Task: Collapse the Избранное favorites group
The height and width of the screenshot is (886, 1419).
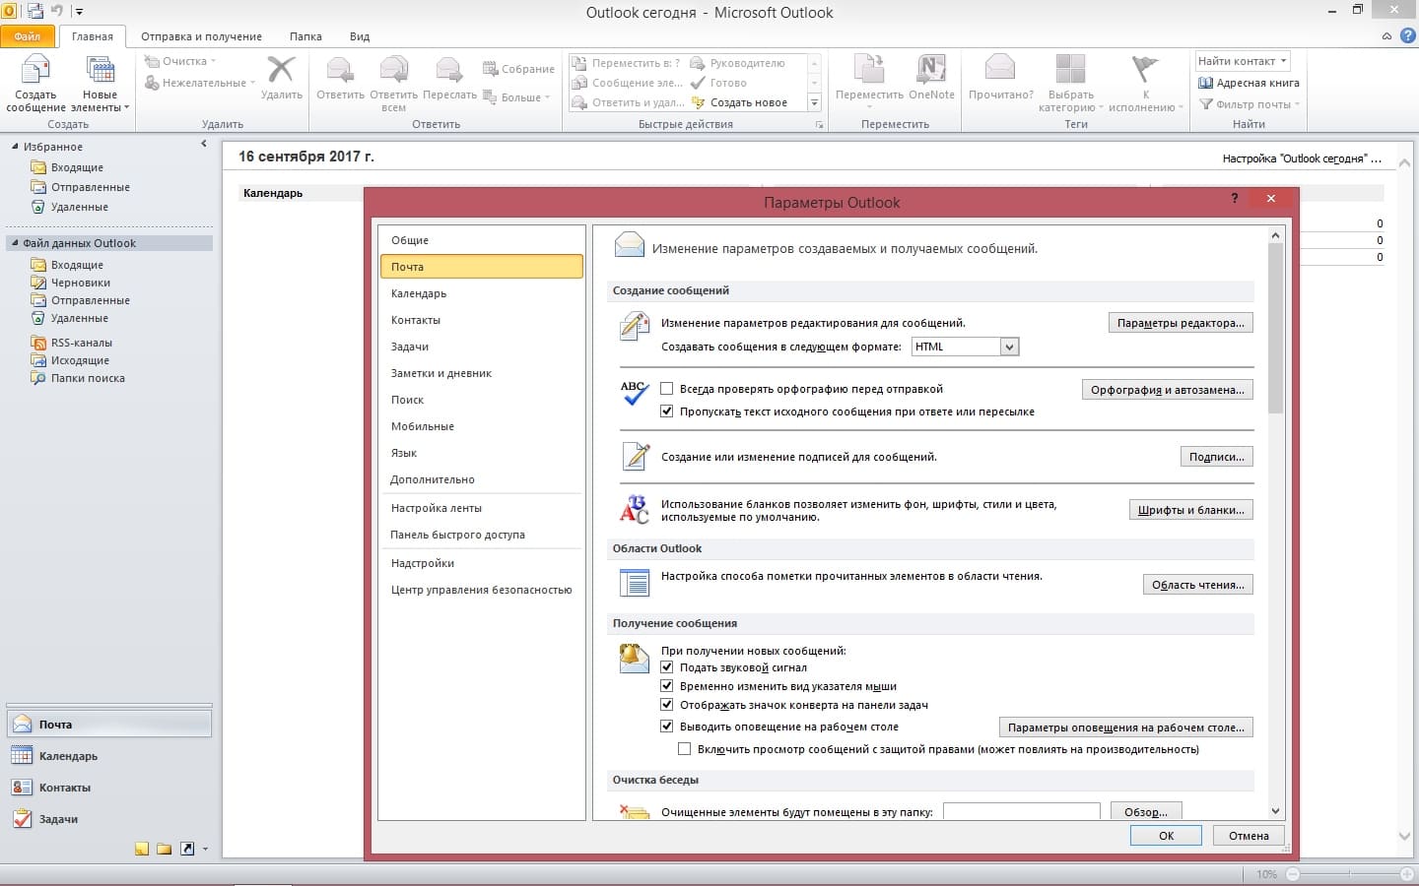Action: click(x=15, y=147)
